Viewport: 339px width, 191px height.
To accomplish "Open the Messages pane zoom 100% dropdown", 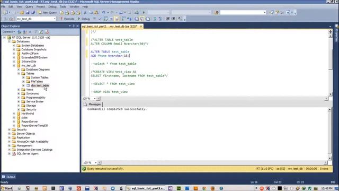I will pyautogui.click(x=95, y=163).
